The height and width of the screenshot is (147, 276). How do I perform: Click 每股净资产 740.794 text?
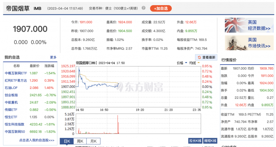pos(192,49)
